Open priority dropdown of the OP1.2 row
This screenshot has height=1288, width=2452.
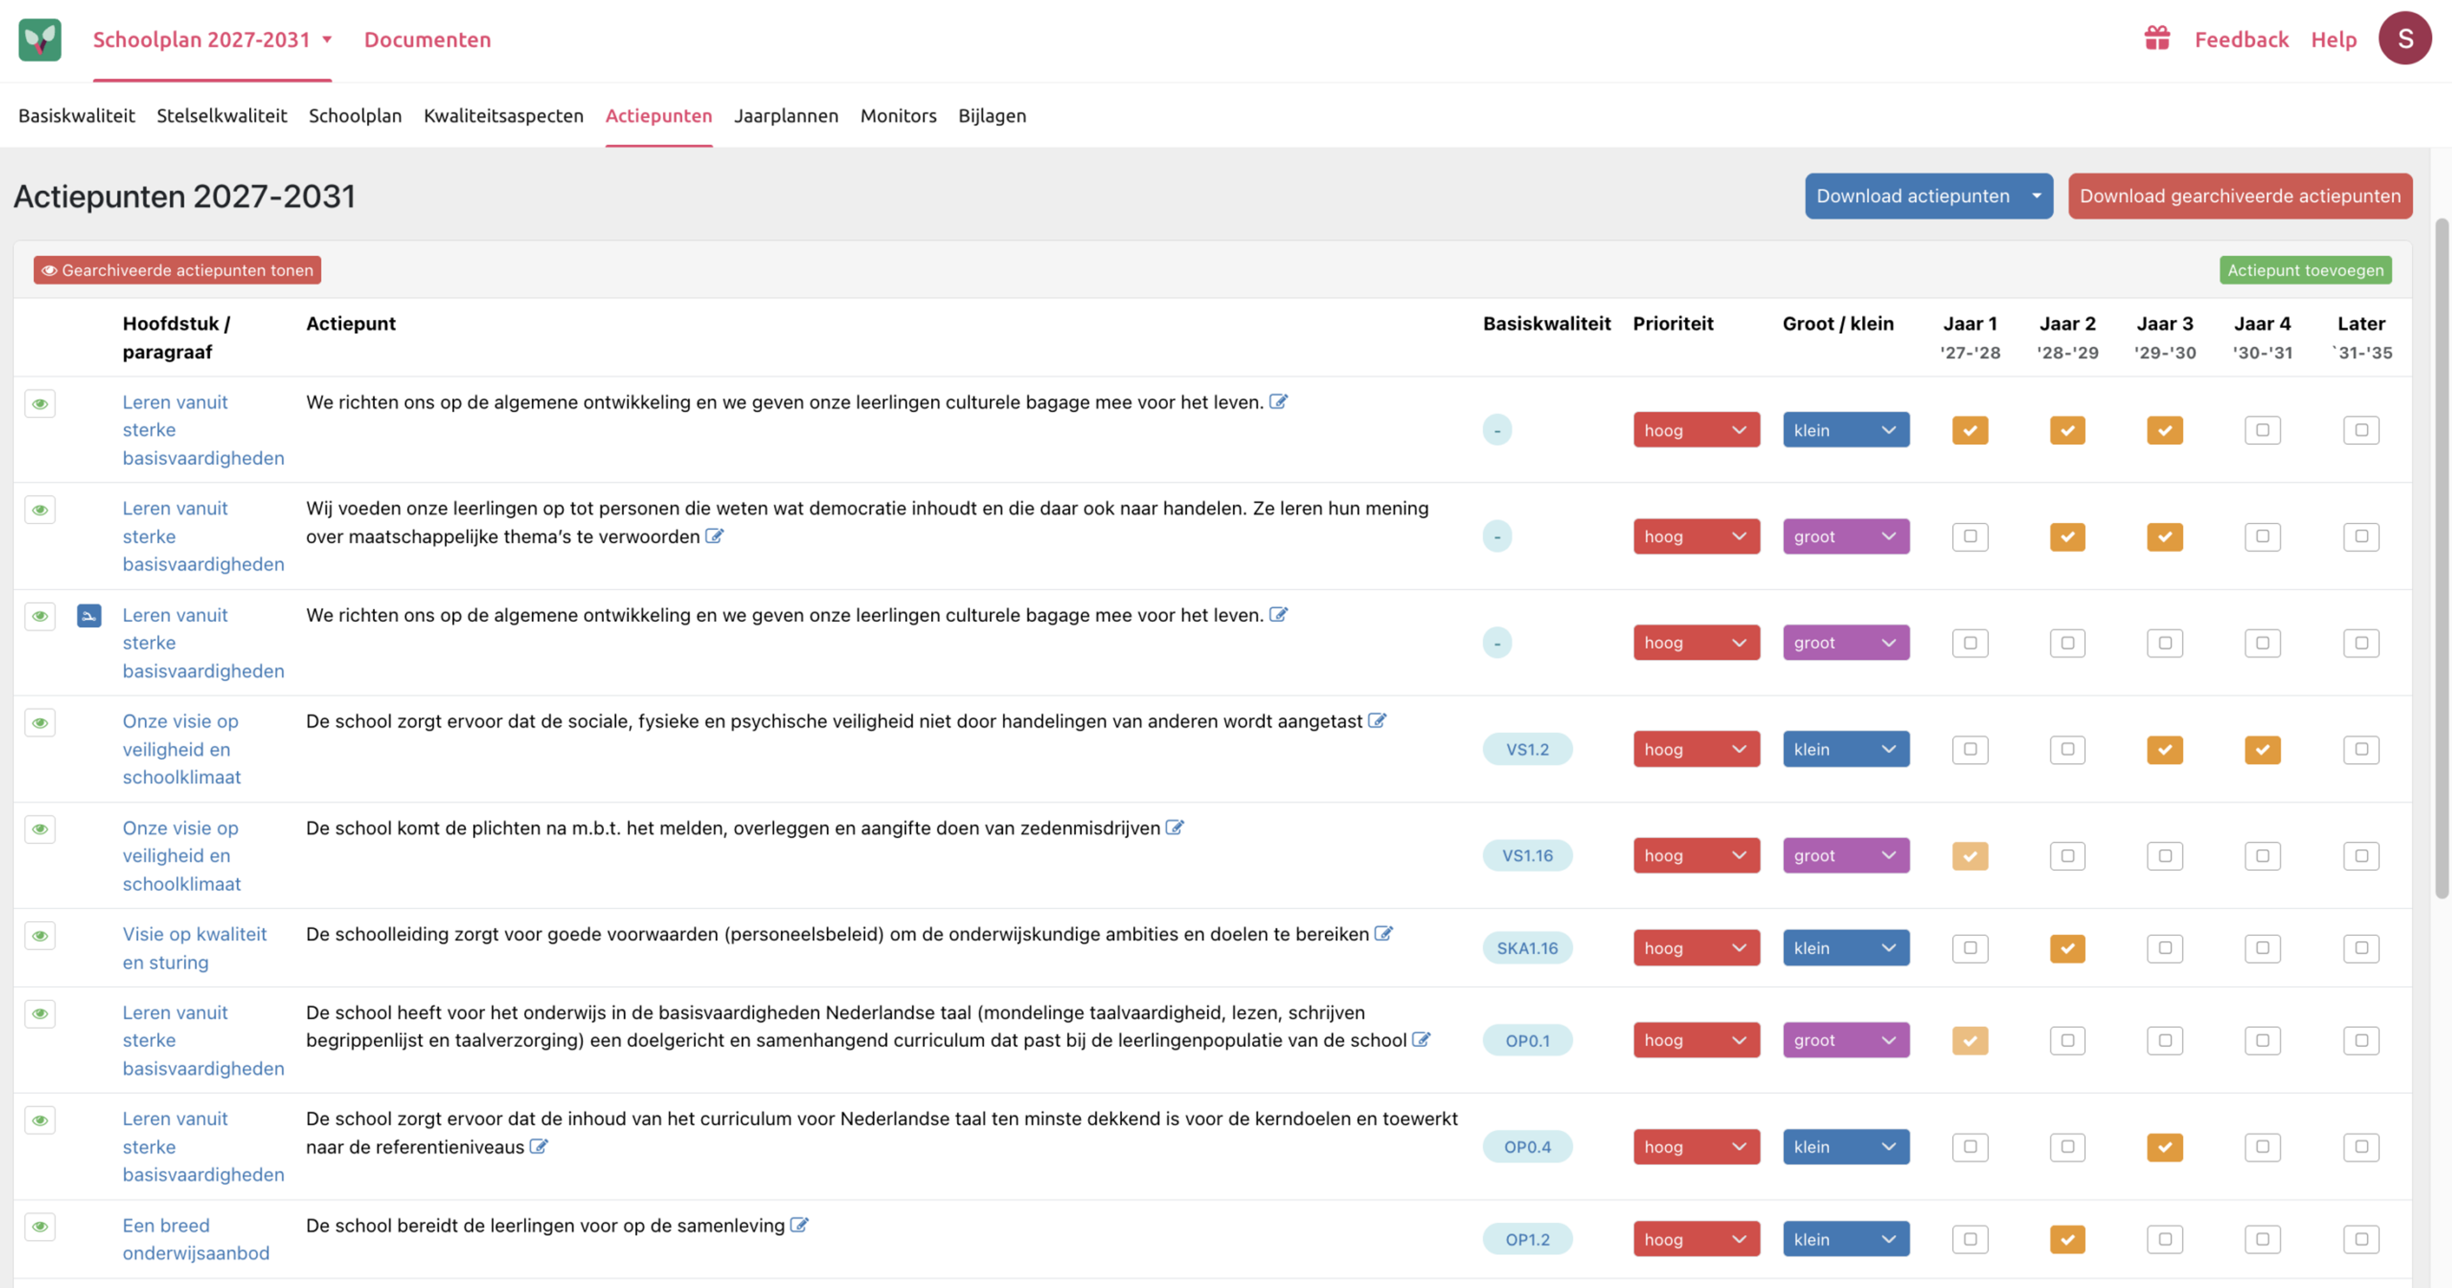click(1696, 1239)
